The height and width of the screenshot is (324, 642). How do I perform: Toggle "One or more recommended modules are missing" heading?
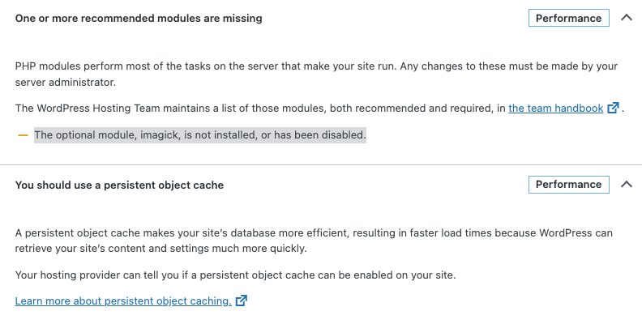click(x=139, y=18)
